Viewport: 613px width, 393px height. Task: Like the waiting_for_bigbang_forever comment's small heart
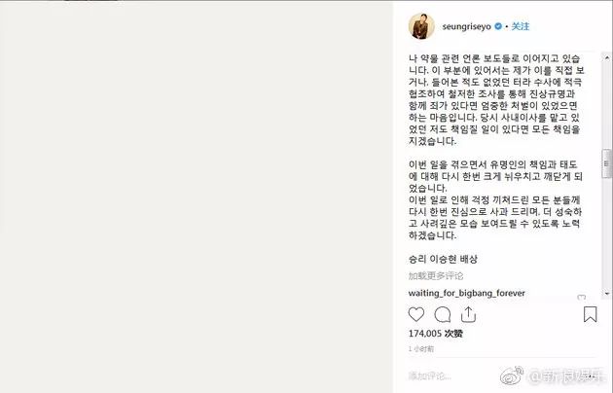(582, 298)
